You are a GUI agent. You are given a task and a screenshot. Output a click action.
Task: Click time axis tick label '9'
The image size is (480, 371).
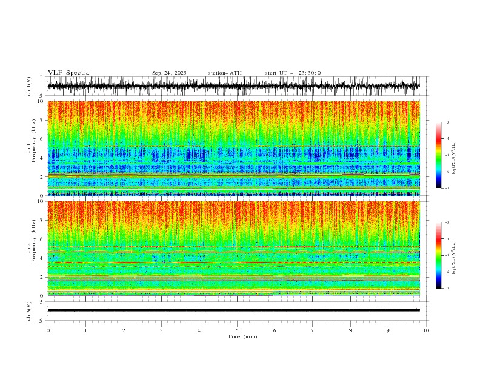click(x=388, y=330)
